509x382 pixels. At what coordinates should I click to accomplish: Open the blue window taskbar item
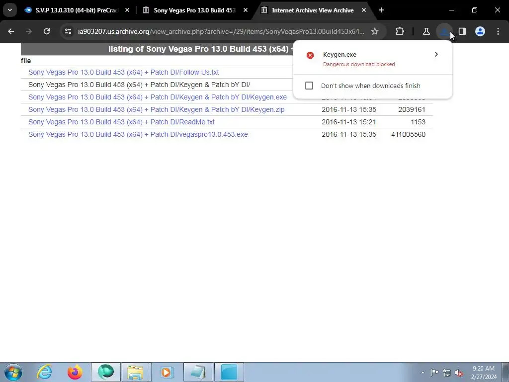tap(229, 372)
